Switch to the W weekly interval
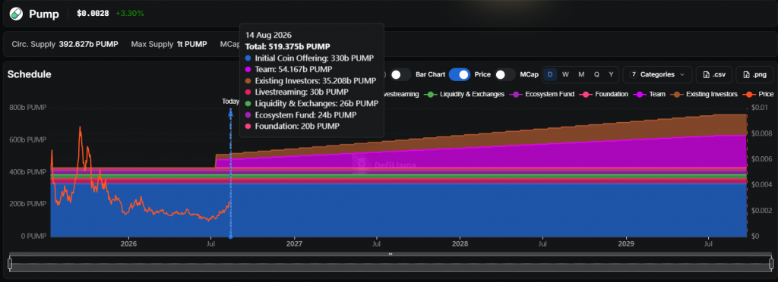This screenshot has height=282, width=778. click(x=565, y=75)
